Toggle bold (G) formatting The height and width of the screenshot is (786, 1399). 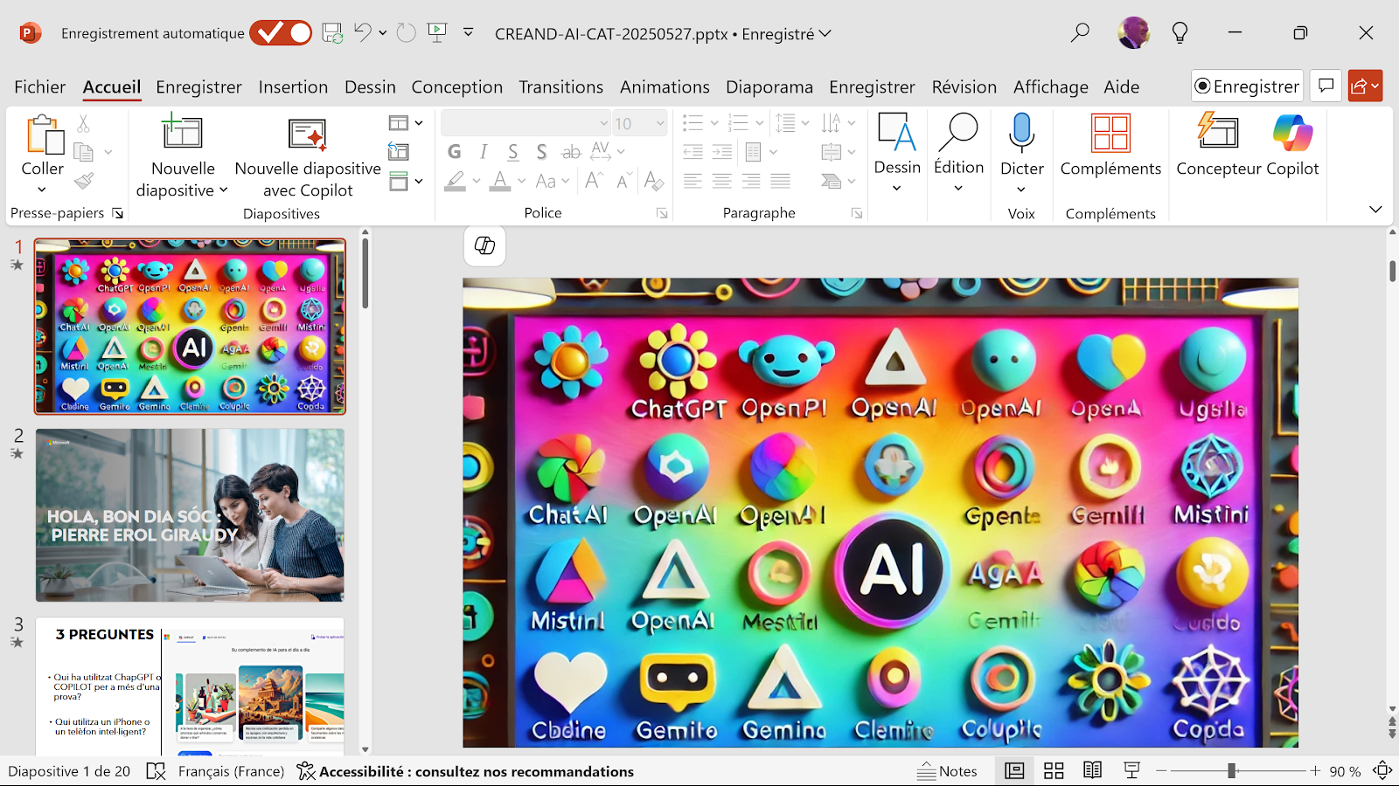coord(455,152)
